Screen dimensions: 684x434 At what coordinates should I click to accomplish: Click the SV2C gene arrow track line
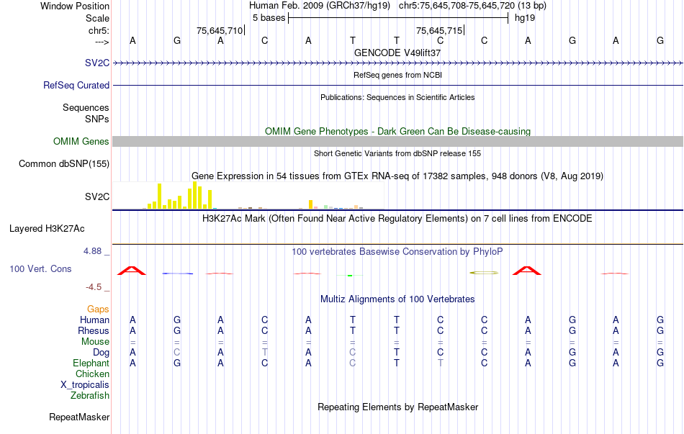[397, 63]
